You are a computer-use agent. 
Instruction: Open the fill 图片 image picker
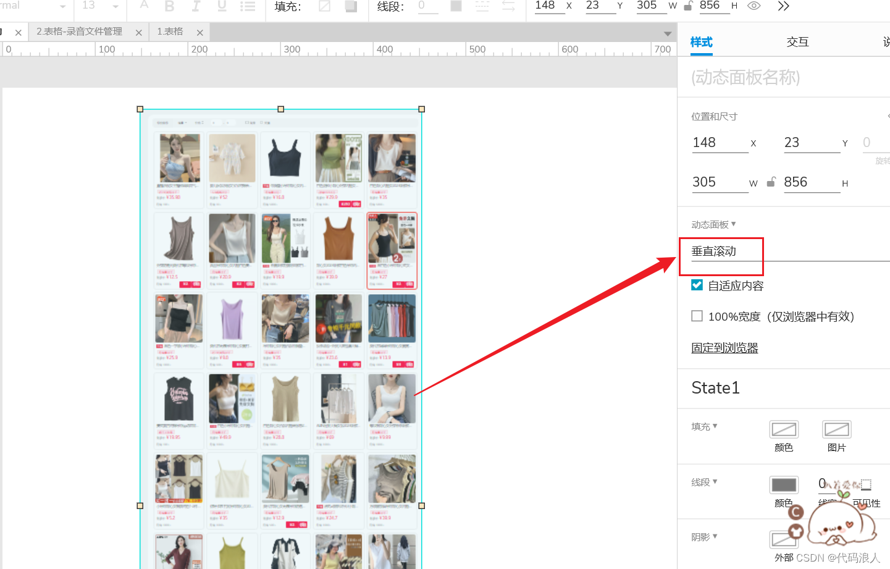pyautogui.click(x=837, y=429)
